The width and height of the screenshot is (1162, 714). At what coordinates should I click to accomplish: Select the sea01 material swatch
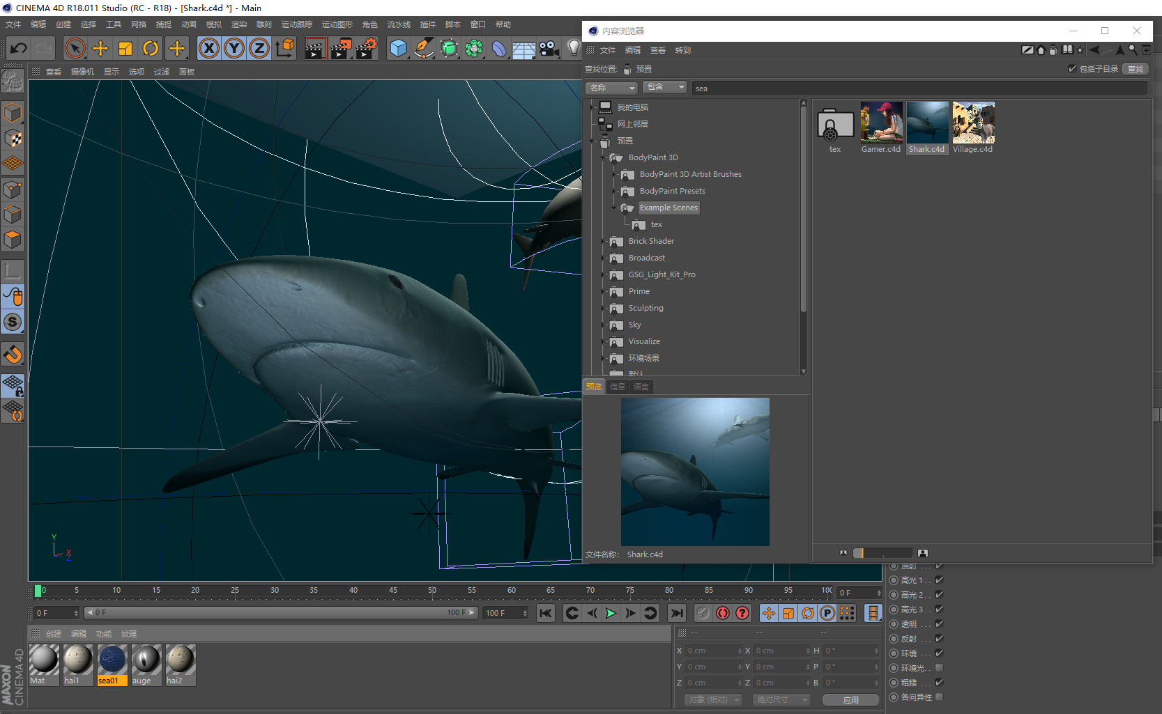[112, 665]
